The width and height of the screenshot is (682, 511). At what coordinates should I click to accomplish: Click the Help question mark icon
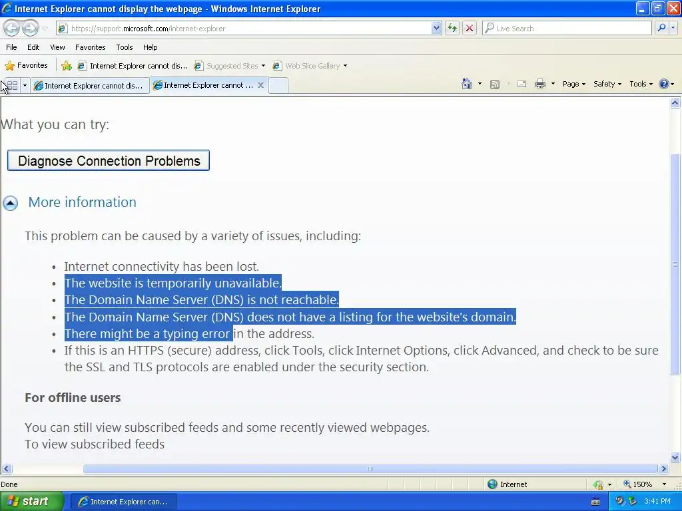click(664, 84)
